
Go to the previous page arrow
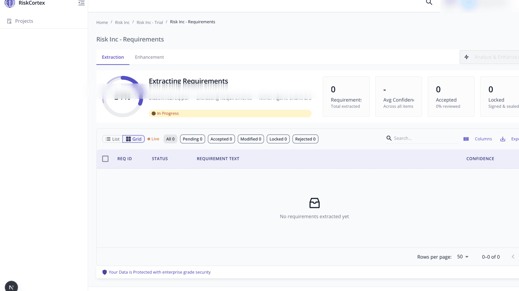pos(513,257)
